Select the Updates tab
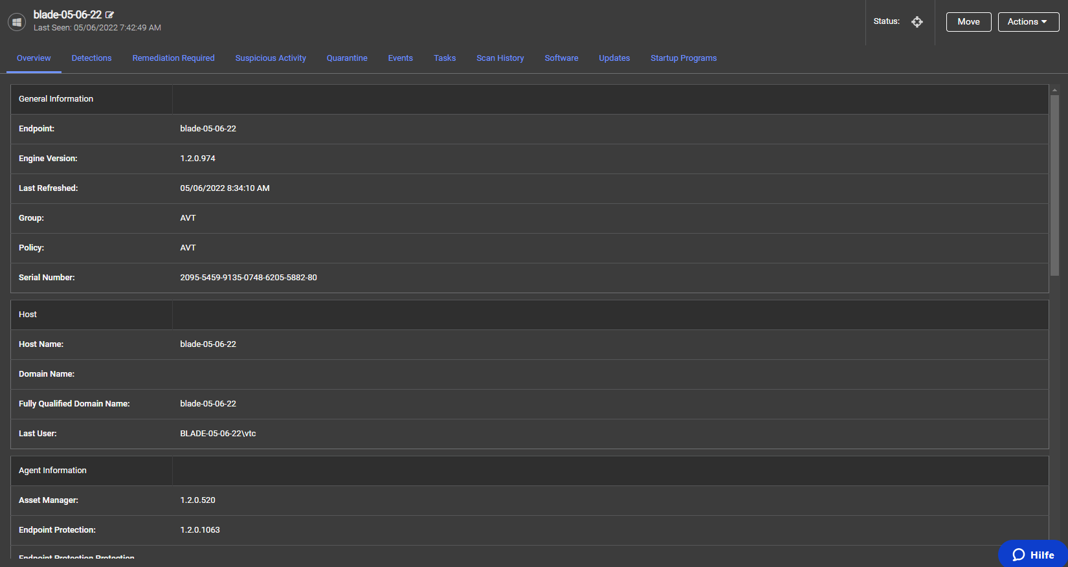 [614, 58]
